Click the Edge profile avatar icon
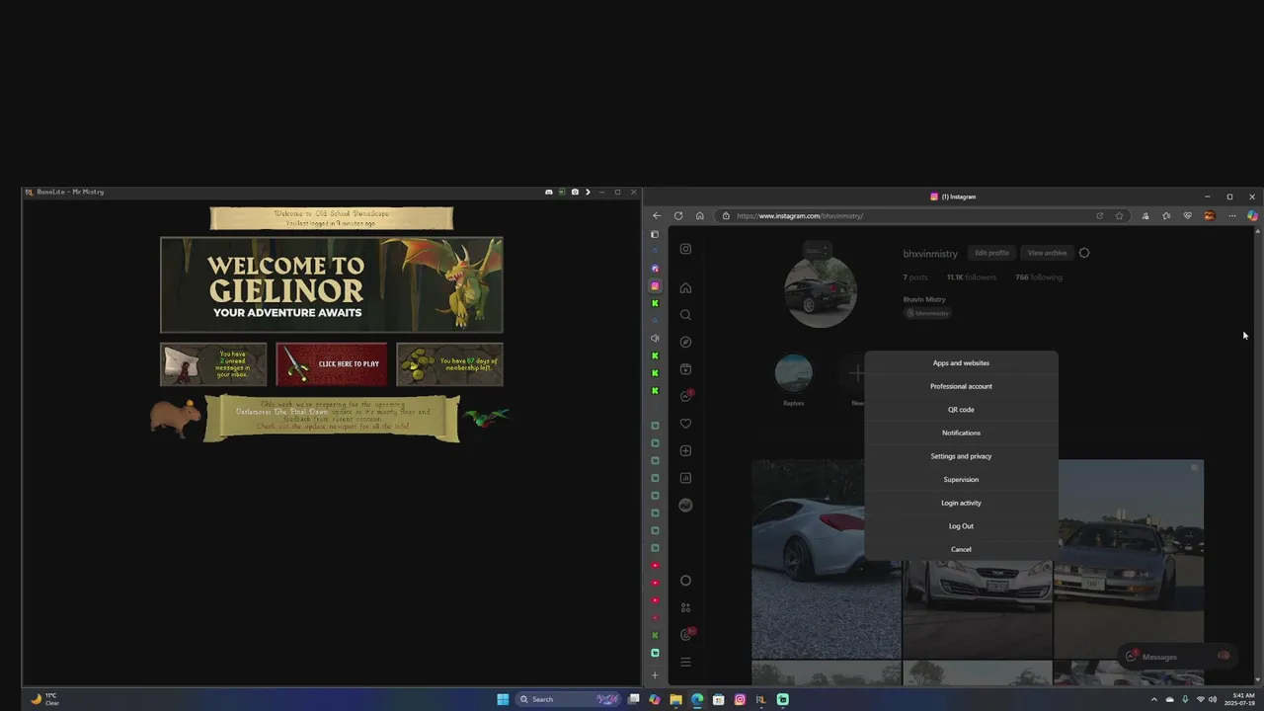This screenshot has height=711, width=1264. (x=1210, y=215)
